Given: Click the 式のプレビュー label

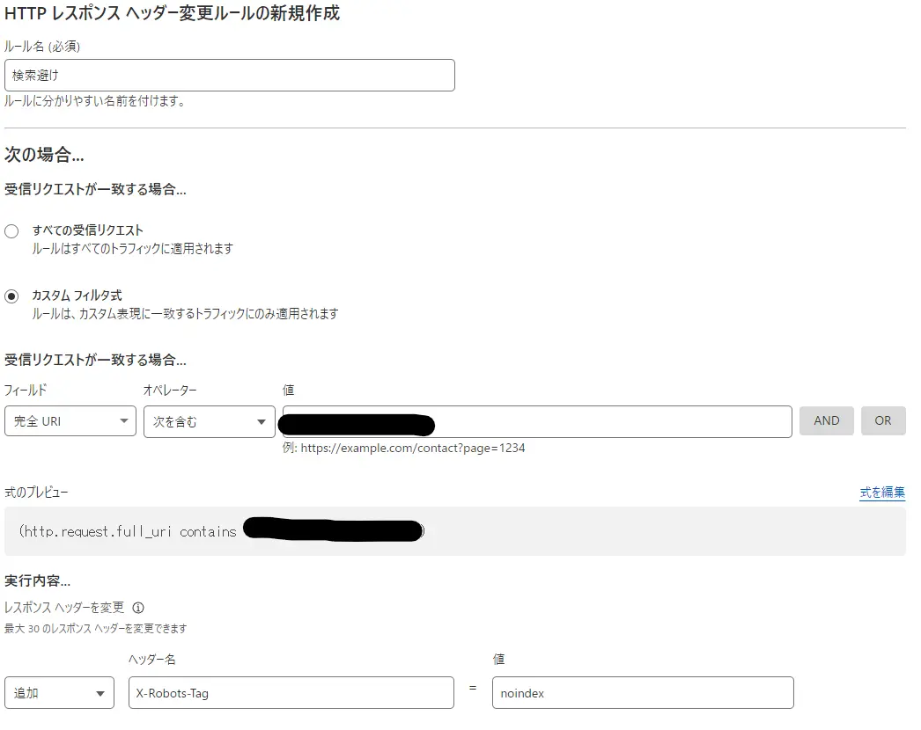Looking at the screenshot, I should tap(36, 493).
